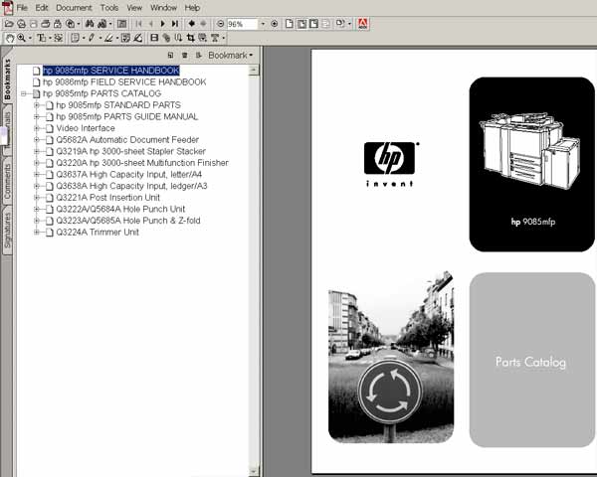Select the Link tool chain icon
This screenshot has width=597, height=477.
point(166,38)
